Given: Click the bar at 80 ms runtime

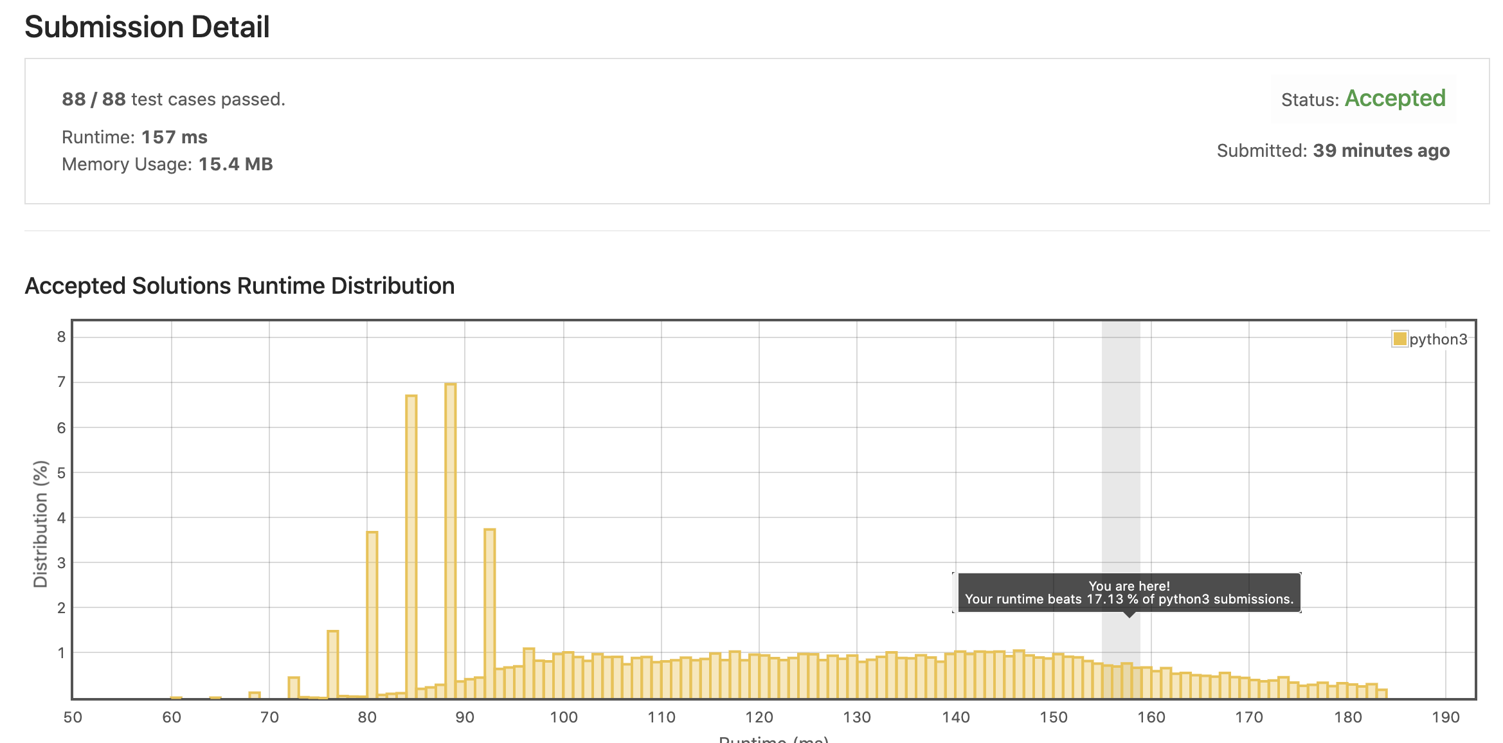Looking at the screenshot, I should click(x=372, y=614).
